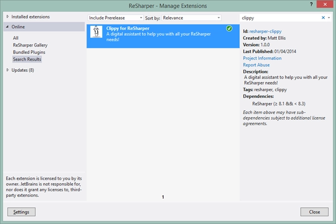The height and width of the screenshot is (224, 336).
Task: Click the 'Version: 1.0.0' text
Action: coord(256,45)
